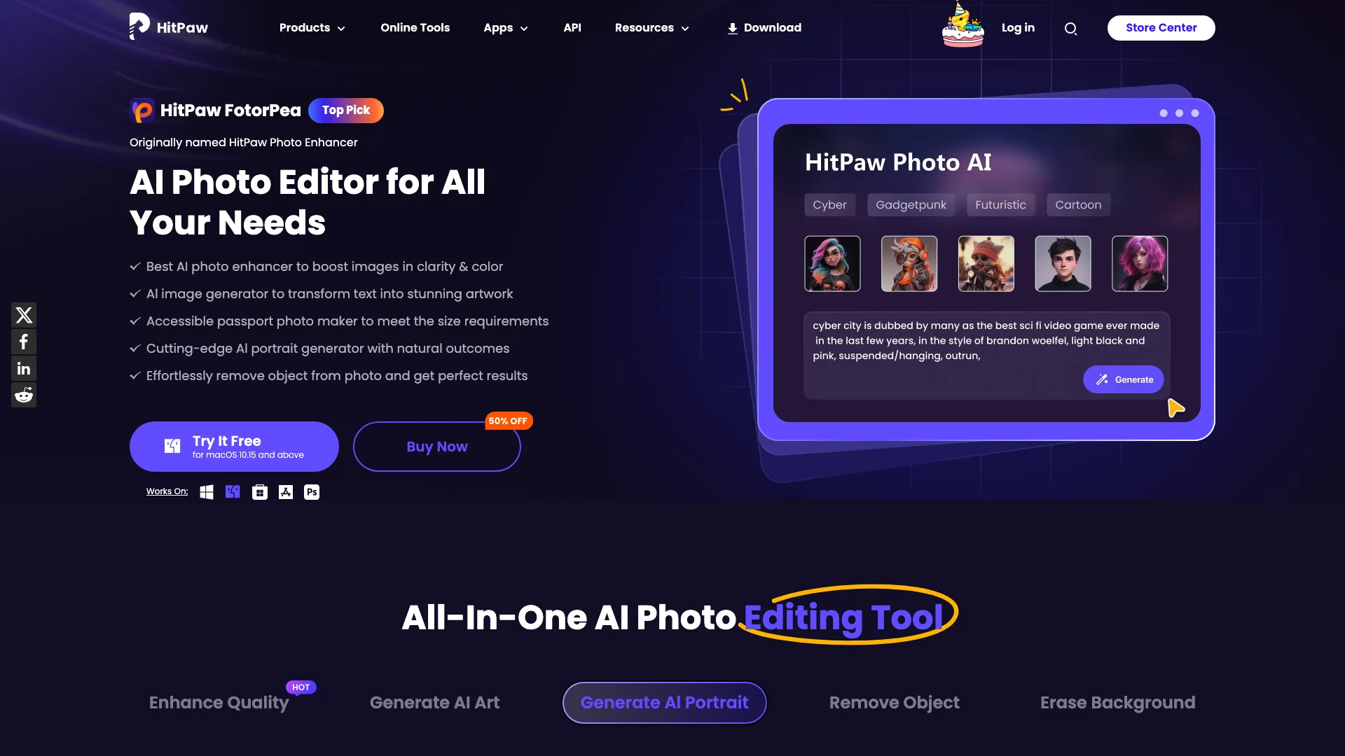Viewport: 1345px width, 756px height.
Task: Expand the Apps dropdown menu
Action: click(506, 28)
